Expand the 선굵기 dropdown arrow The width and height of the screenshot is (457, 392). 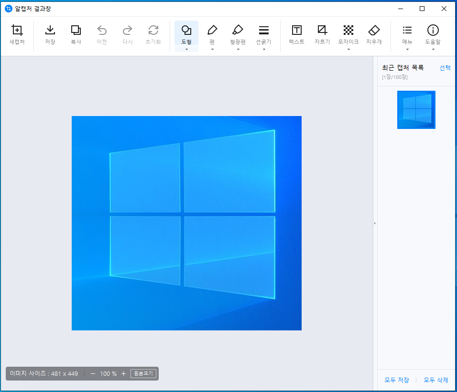(x=264, y=50)
